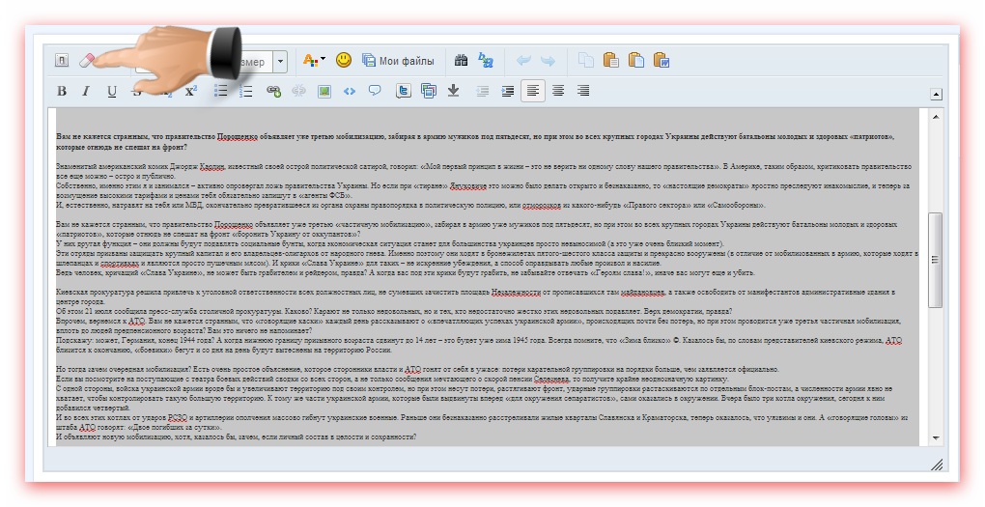Insert a bulleted list
985x507 pixels.
click(x=220, y=91)
